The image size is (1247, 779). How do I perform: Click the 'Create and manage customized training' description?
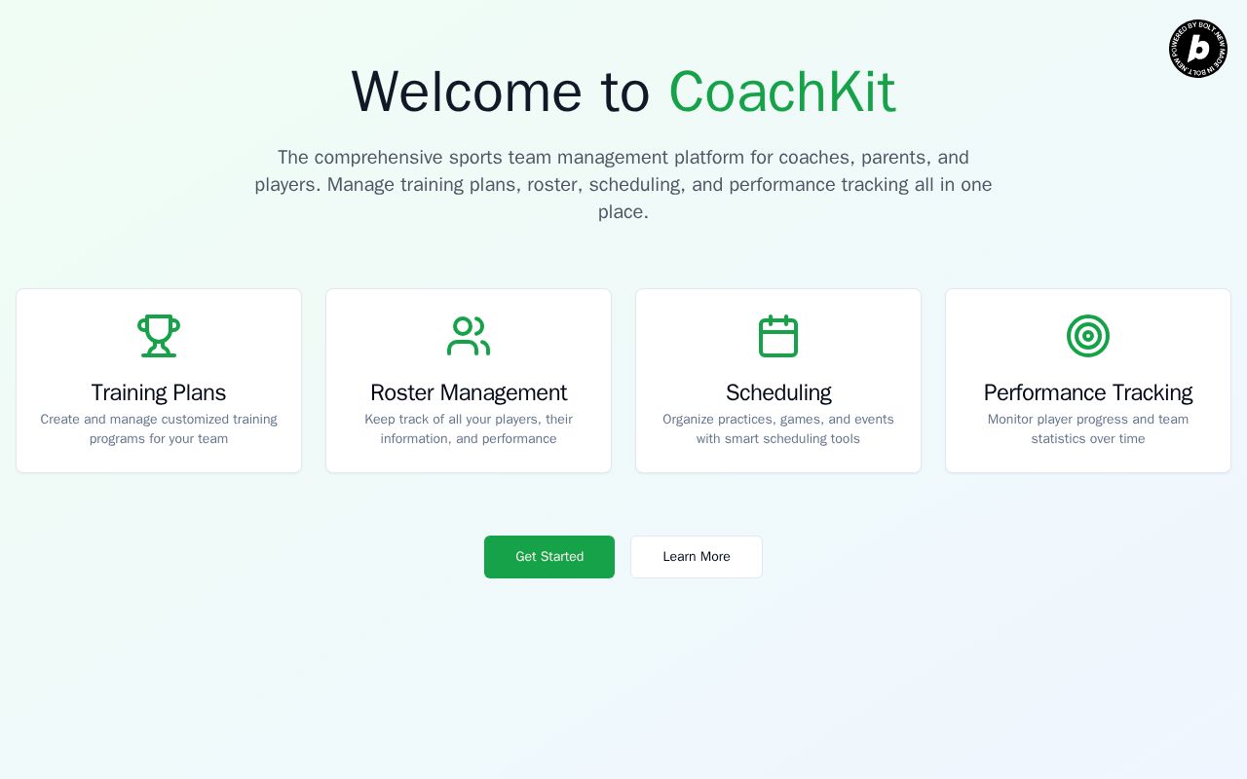click(x=159, y=429)
